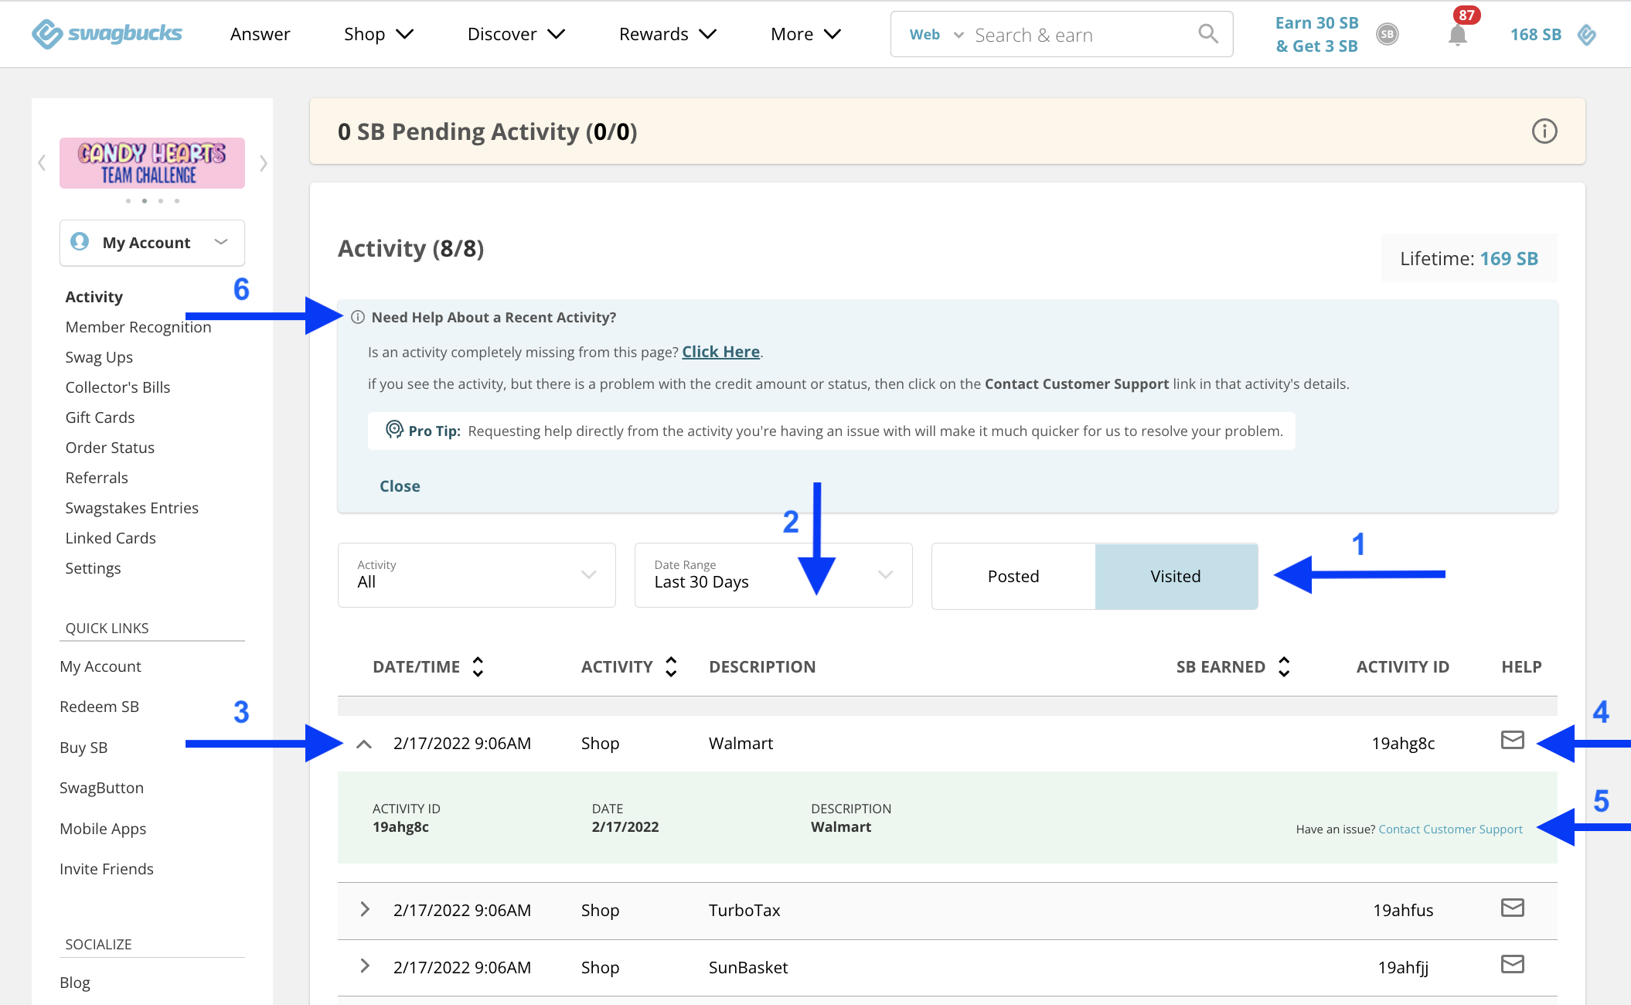Click the Click Here link for missing activity

click(720, 352)
